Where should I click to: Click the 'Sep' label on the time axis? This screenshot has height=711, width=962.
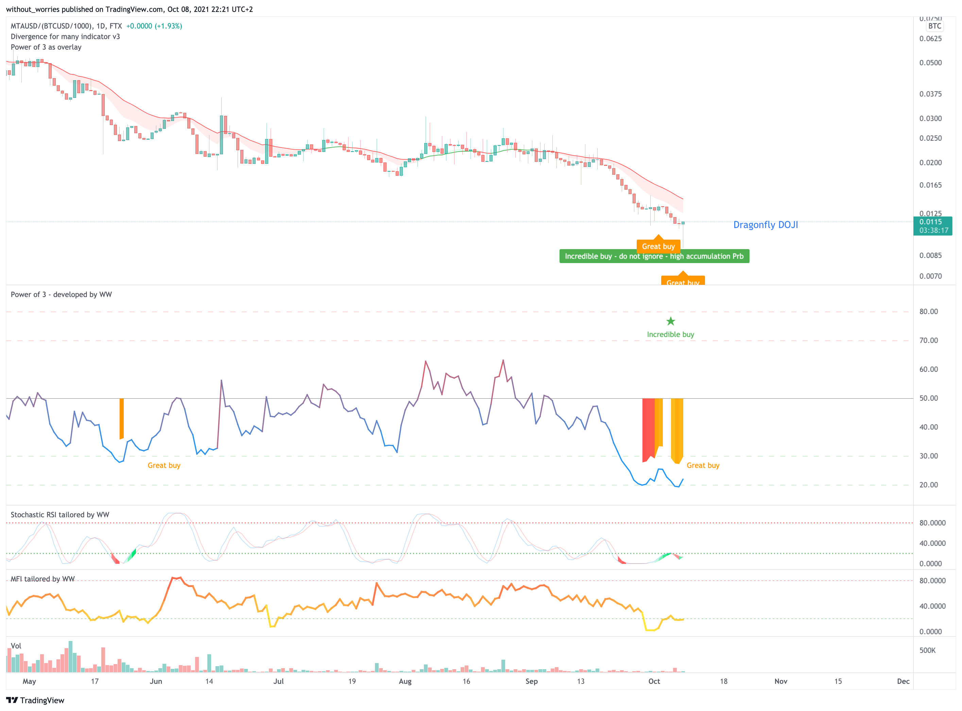coord(532,681)
